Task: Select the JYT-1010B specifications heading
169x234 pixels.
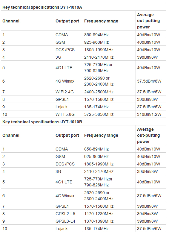Action: click(x=42, y=122)
